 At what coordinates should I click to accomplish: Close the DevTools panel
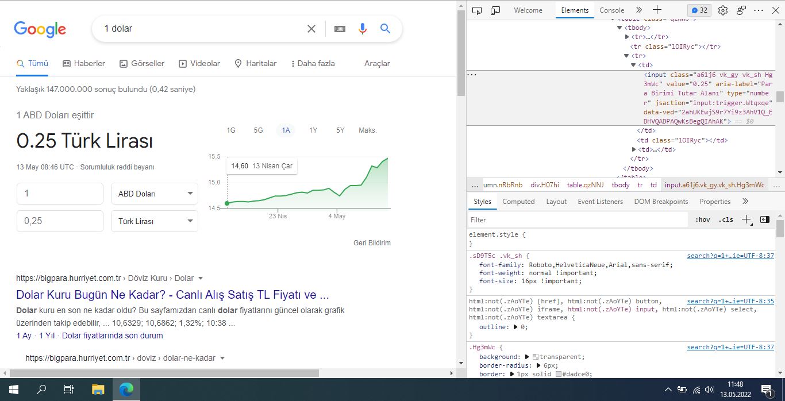(x=776, y=10)
